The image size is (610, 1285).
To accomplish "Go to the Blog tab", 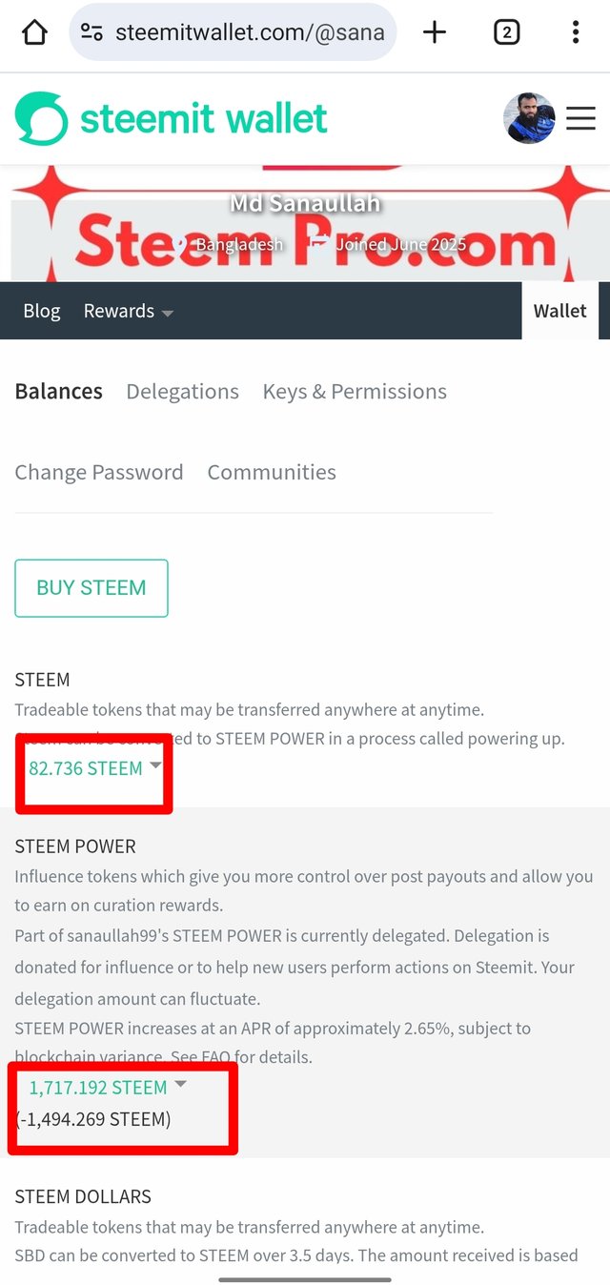I will tap(42, 311).
